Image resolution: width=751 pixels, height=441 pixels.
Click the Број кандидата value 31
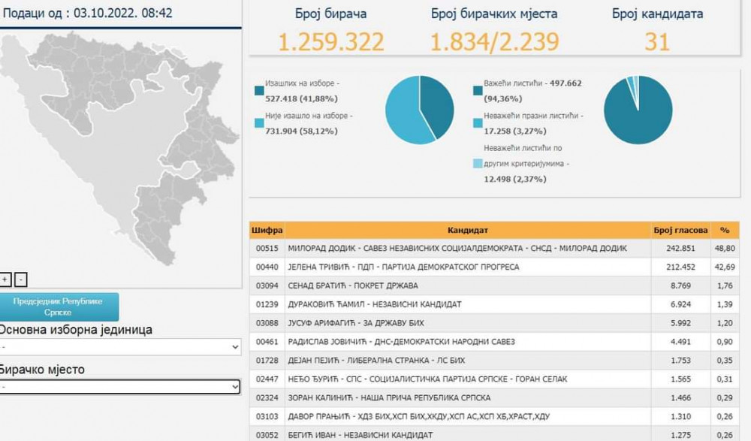656,42
